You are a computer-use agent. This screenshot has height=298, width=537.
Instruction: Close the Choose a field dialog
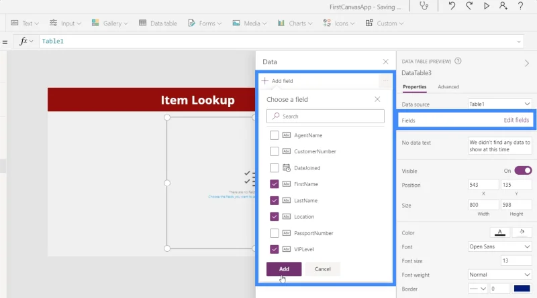pyautogui.click(x=377, y=99)
